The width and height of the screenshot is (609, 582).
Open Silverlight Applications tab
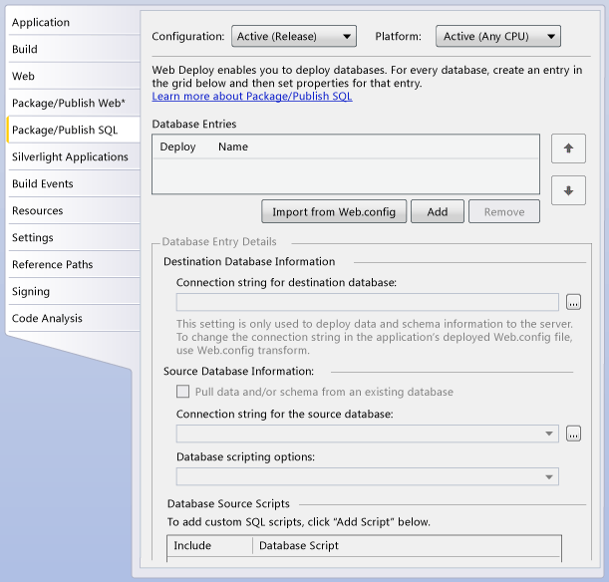(74, 156)
